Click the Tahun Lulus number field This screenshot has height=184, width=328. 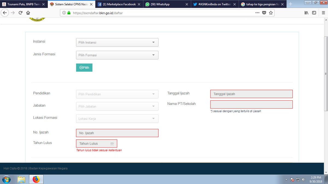click(x=96, y=143)
